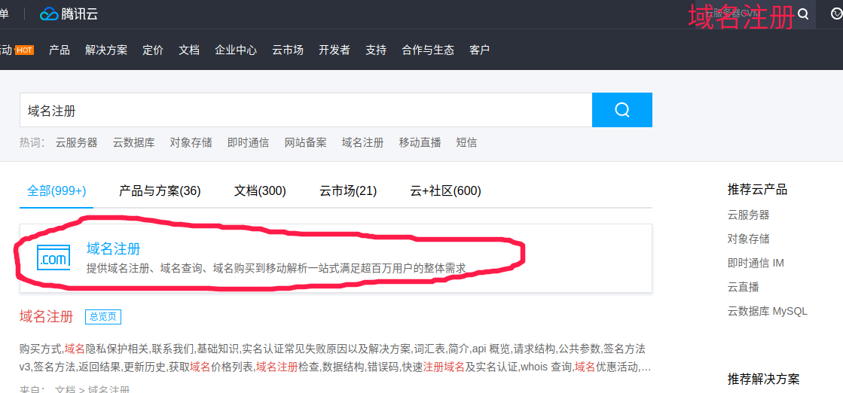The height and width of the screenshot is (393, 843).
Task: Open the 域名注册 product card title
Action: [x=114, y=248]
